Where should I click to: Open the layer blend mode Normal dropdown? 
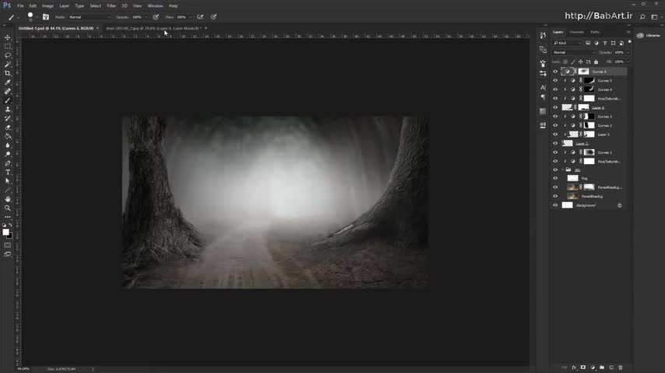[x=573, y=53]
